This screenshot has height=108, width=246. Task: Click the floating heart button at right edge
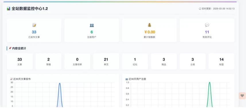[x=242, y=96]
